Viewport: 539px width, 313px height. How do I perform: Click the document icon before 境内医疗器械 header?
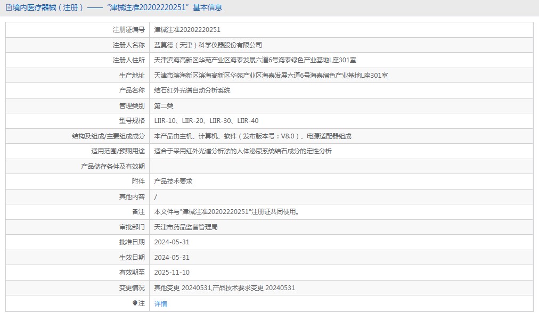pyautogui.click(x=9, y=7)
